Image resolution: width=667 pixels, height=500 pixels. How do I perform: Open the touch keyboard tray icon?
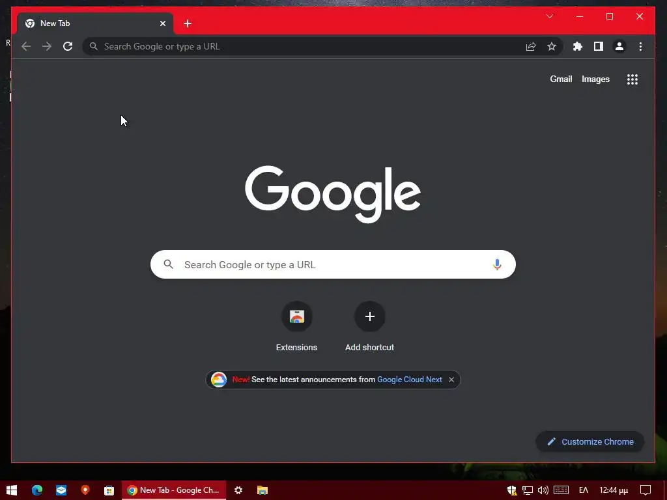click(561, 490)
